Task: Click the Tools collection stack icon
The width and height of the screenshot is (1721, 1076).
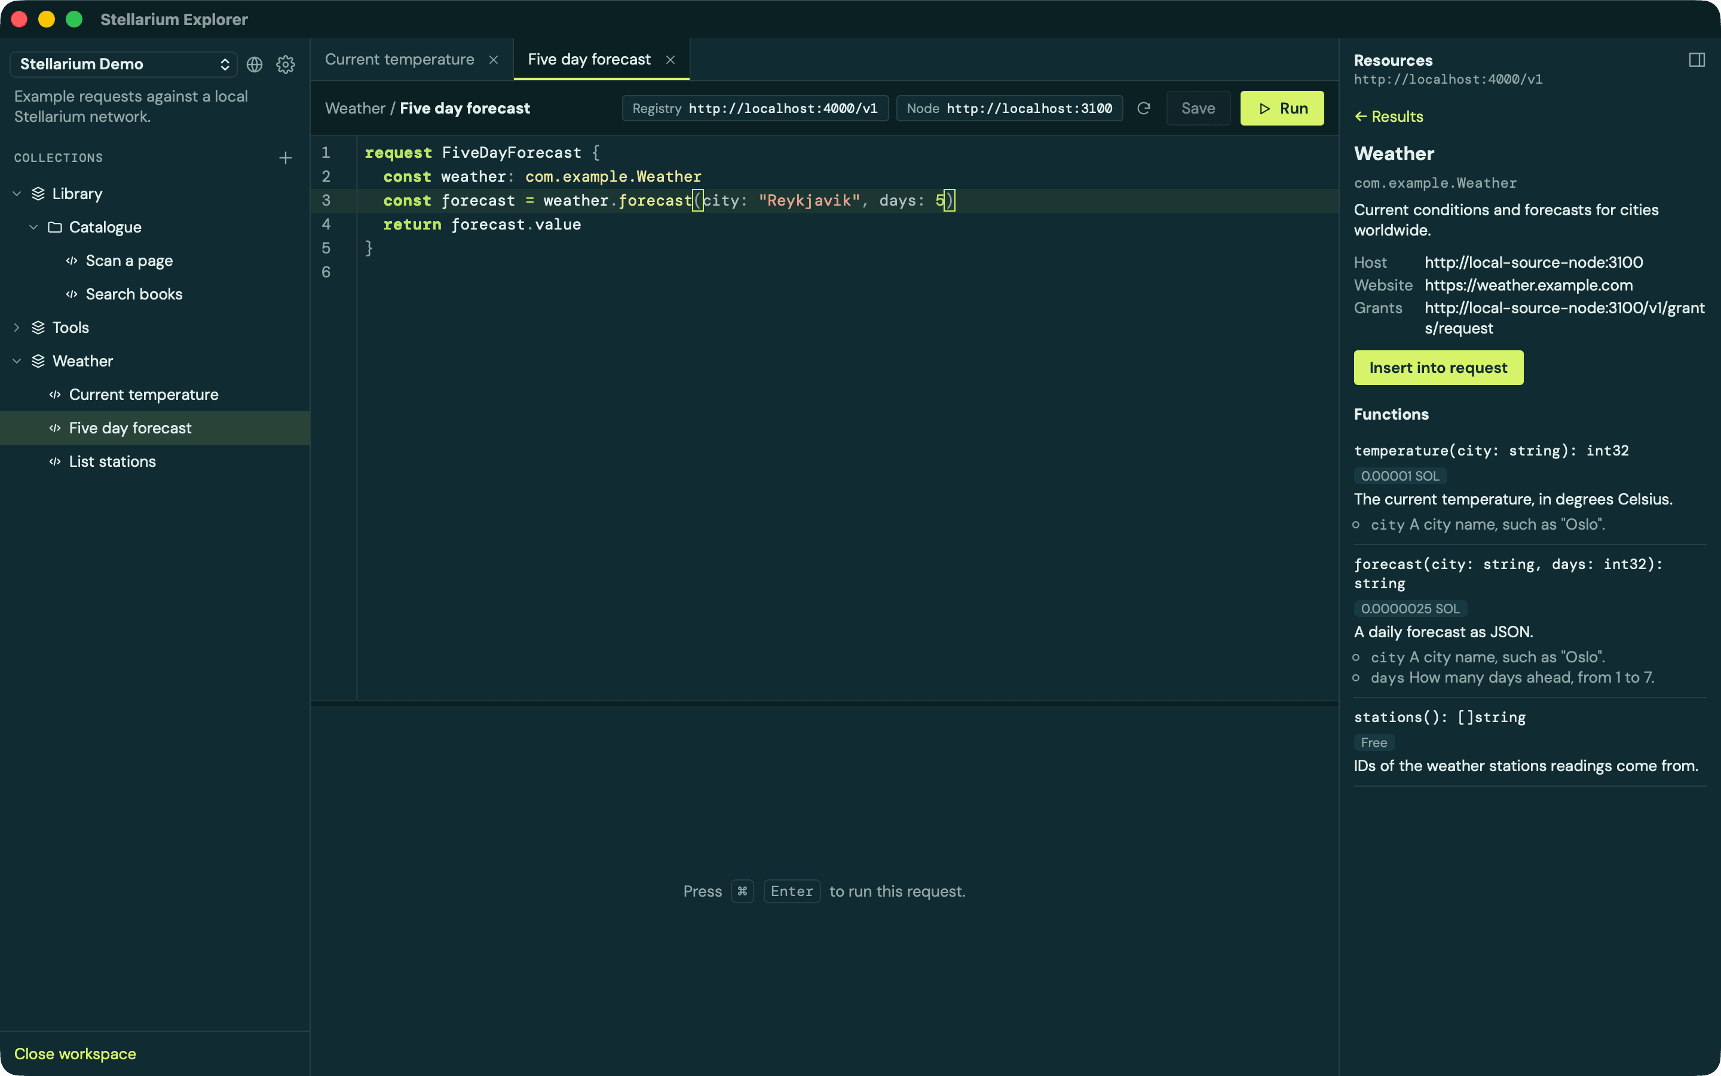Action: [x=38, y=328]
